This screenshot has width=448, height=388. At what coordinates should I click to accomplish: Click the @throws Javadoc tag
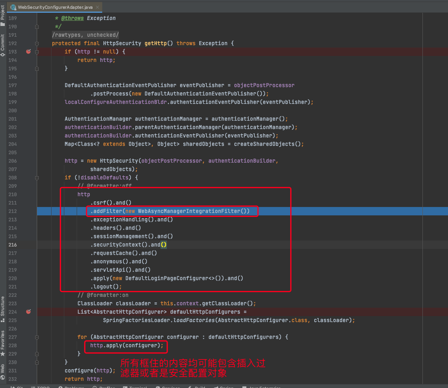(x=72, y=18)
